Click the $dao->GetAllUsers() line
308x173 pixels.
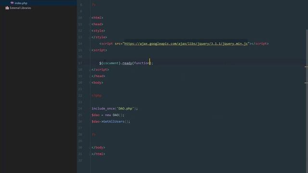111,122
